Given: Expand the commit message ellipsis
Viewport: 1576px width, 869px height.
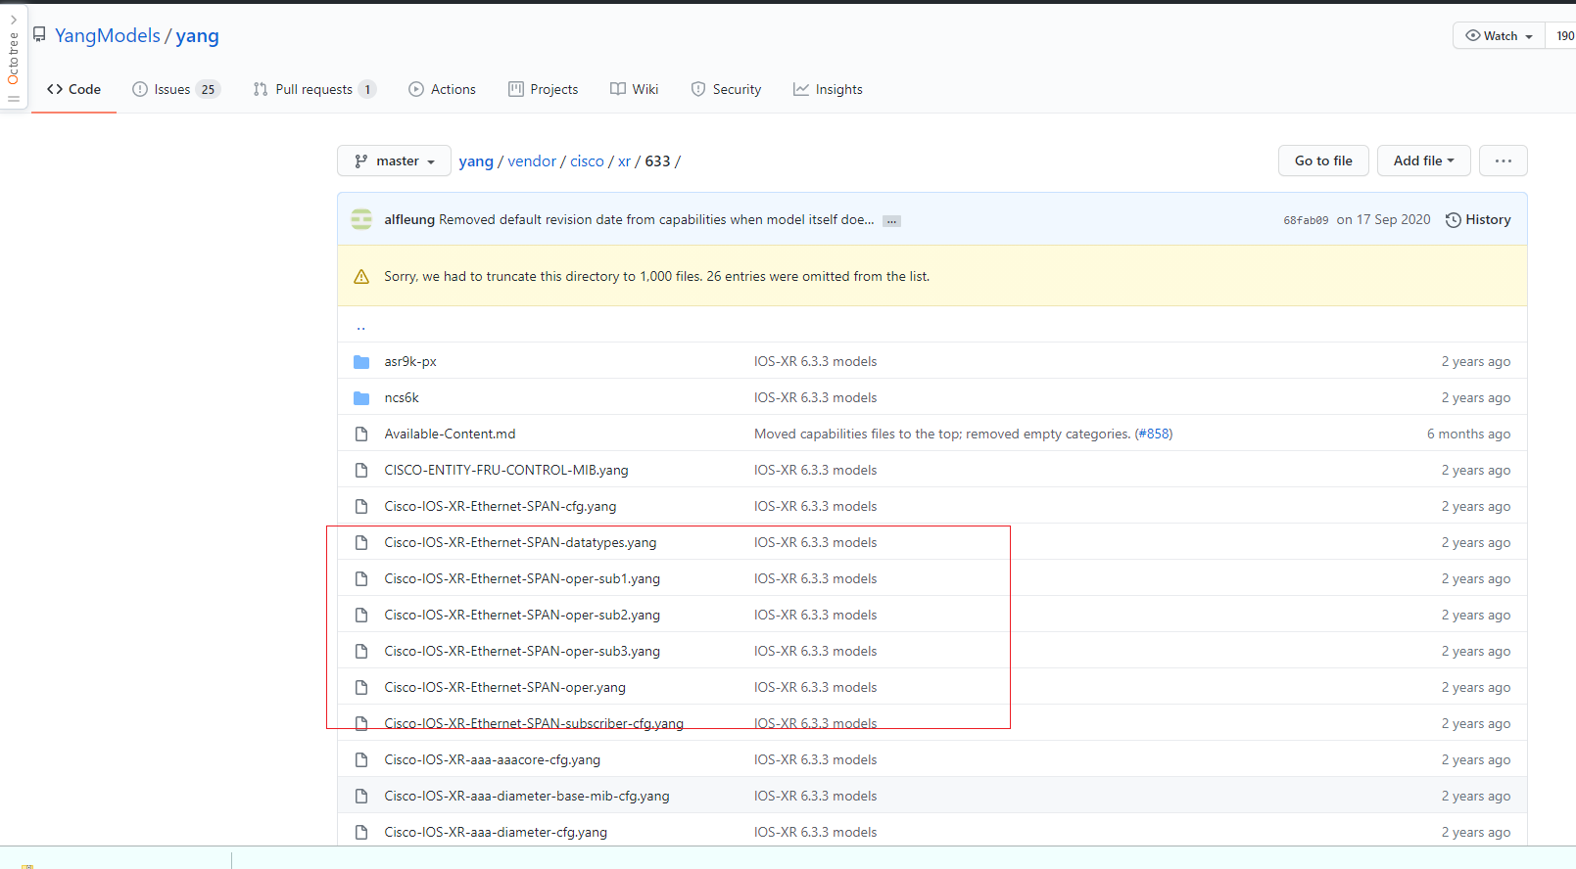Looking at the screenshot, I should pos(891,221).
